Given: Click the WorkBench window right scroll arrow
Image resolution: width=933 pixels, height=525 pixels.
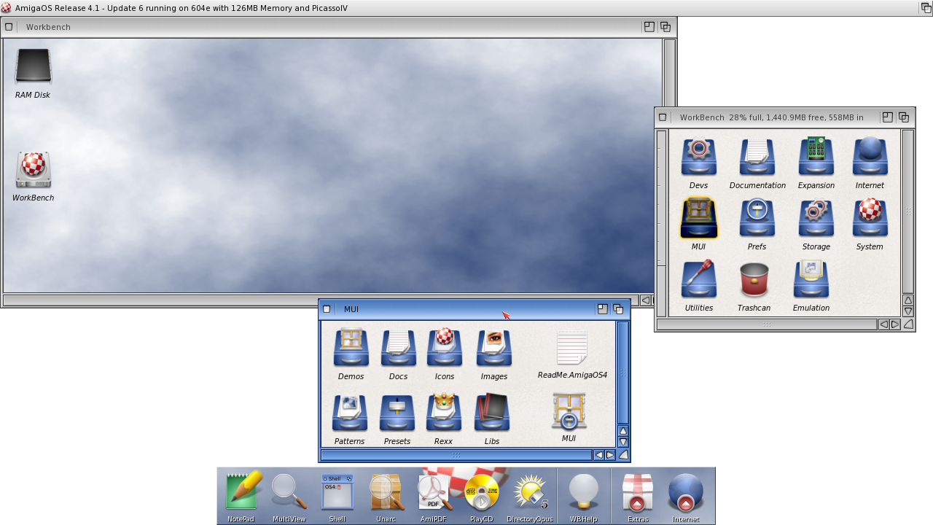Looking at the screenshot, I should [895, 324].
